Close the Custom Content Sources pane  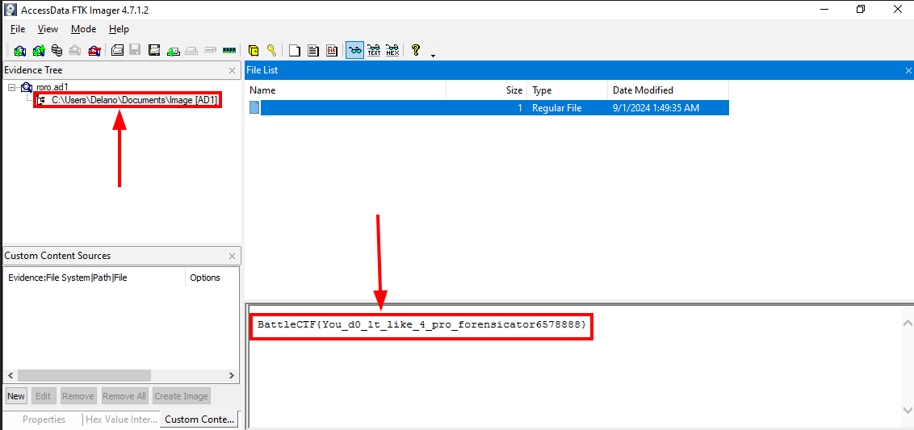point(232,256)
